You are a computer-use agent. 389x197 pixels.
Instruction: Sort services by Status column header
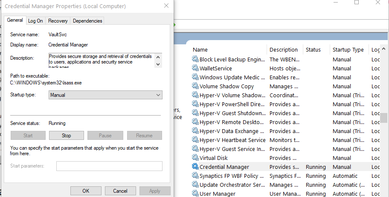313,49
